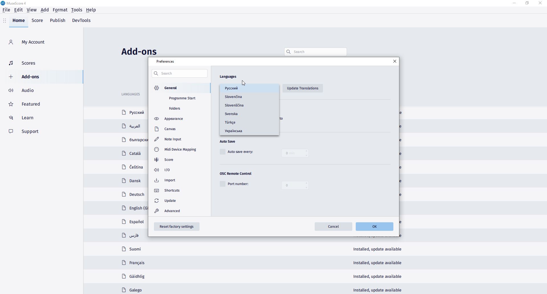Click the toolbar drag handle dots icon
The width and height of the screenshot is (547, 294).
(x=5, y=20)
